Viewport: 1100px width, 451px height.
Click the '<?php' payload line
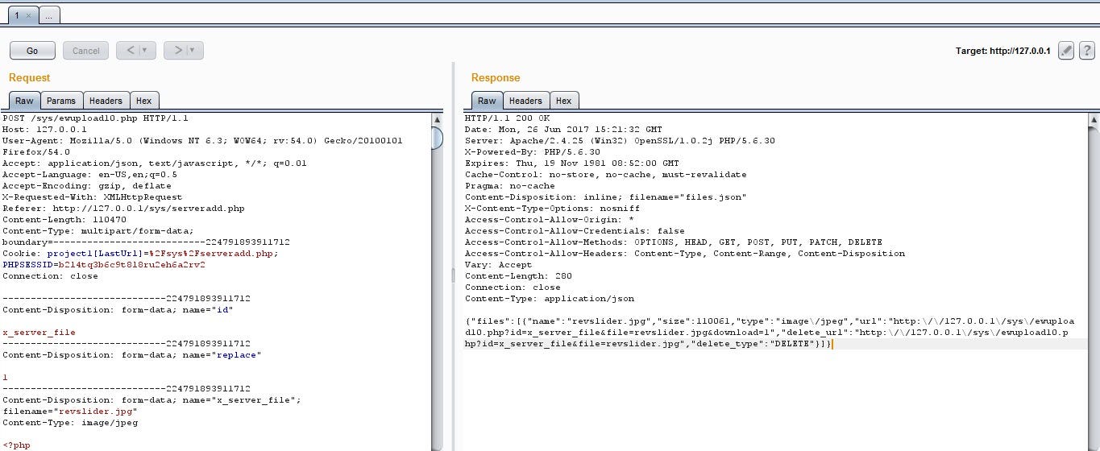pos(16,445)
